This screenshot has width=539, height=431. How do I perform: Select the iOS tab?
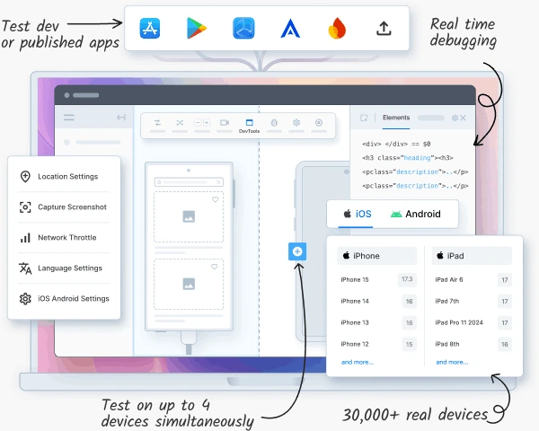point(357,214)
